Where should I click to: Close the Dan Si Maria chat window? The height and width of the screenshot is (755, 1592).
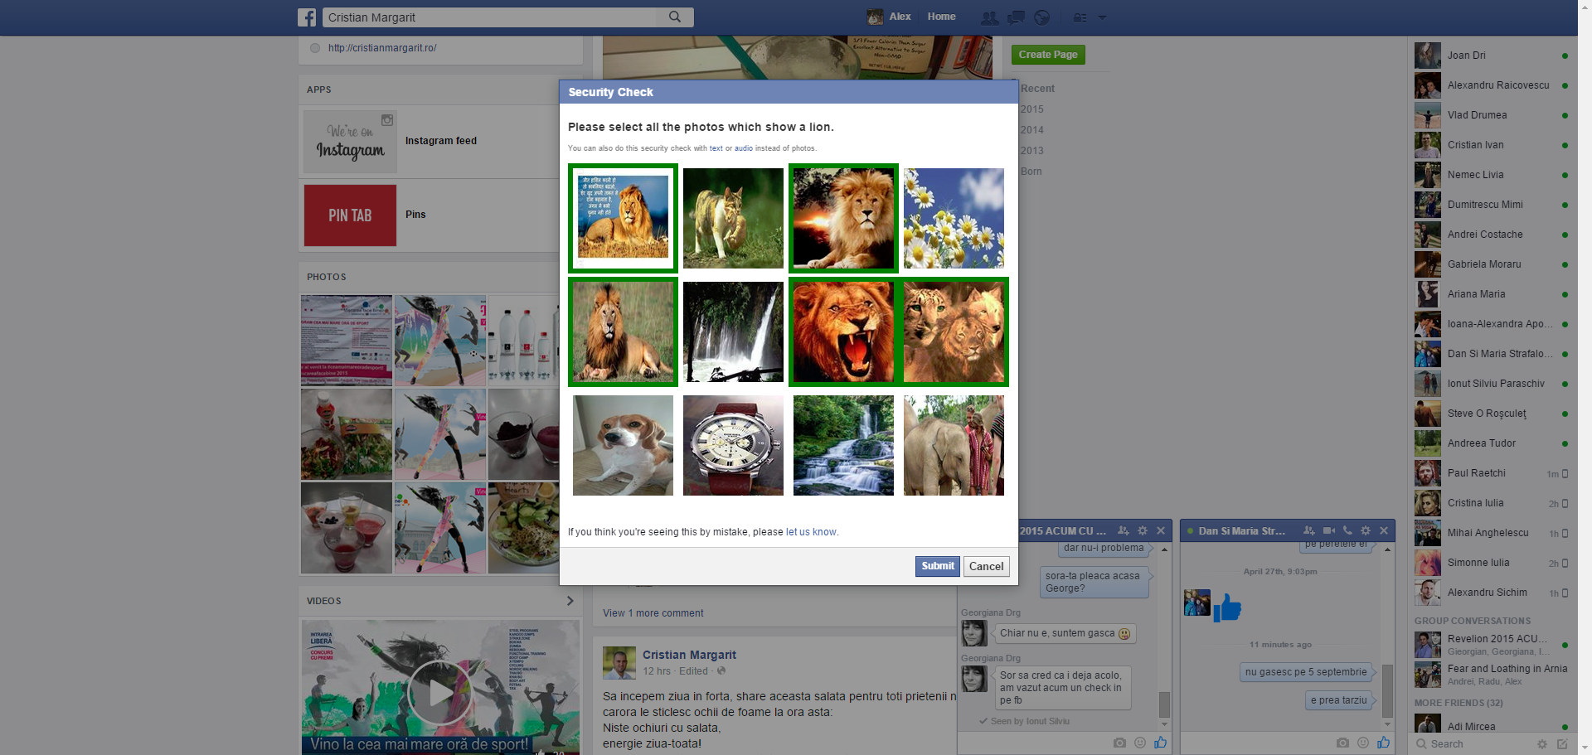pyautogui.click(x=1384, y=530)
